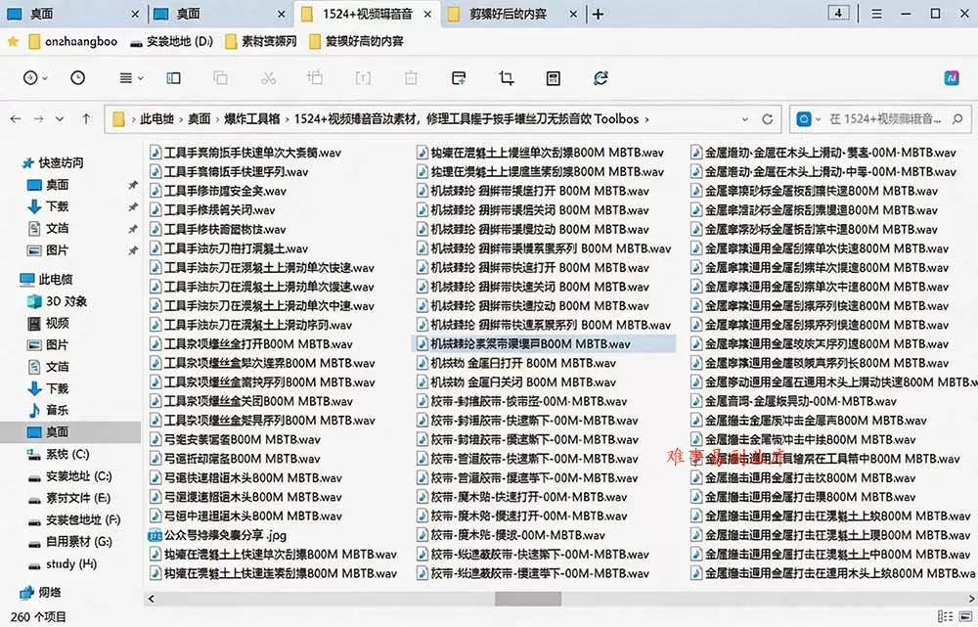Select the (E:) drive in the sidebar
Screen dimensions: 978x627
point(69,498)
